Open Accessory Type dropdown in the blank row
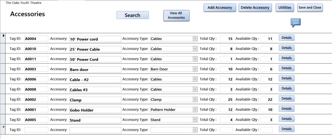Viewport: 332px width, 139px height. point(195,130)
